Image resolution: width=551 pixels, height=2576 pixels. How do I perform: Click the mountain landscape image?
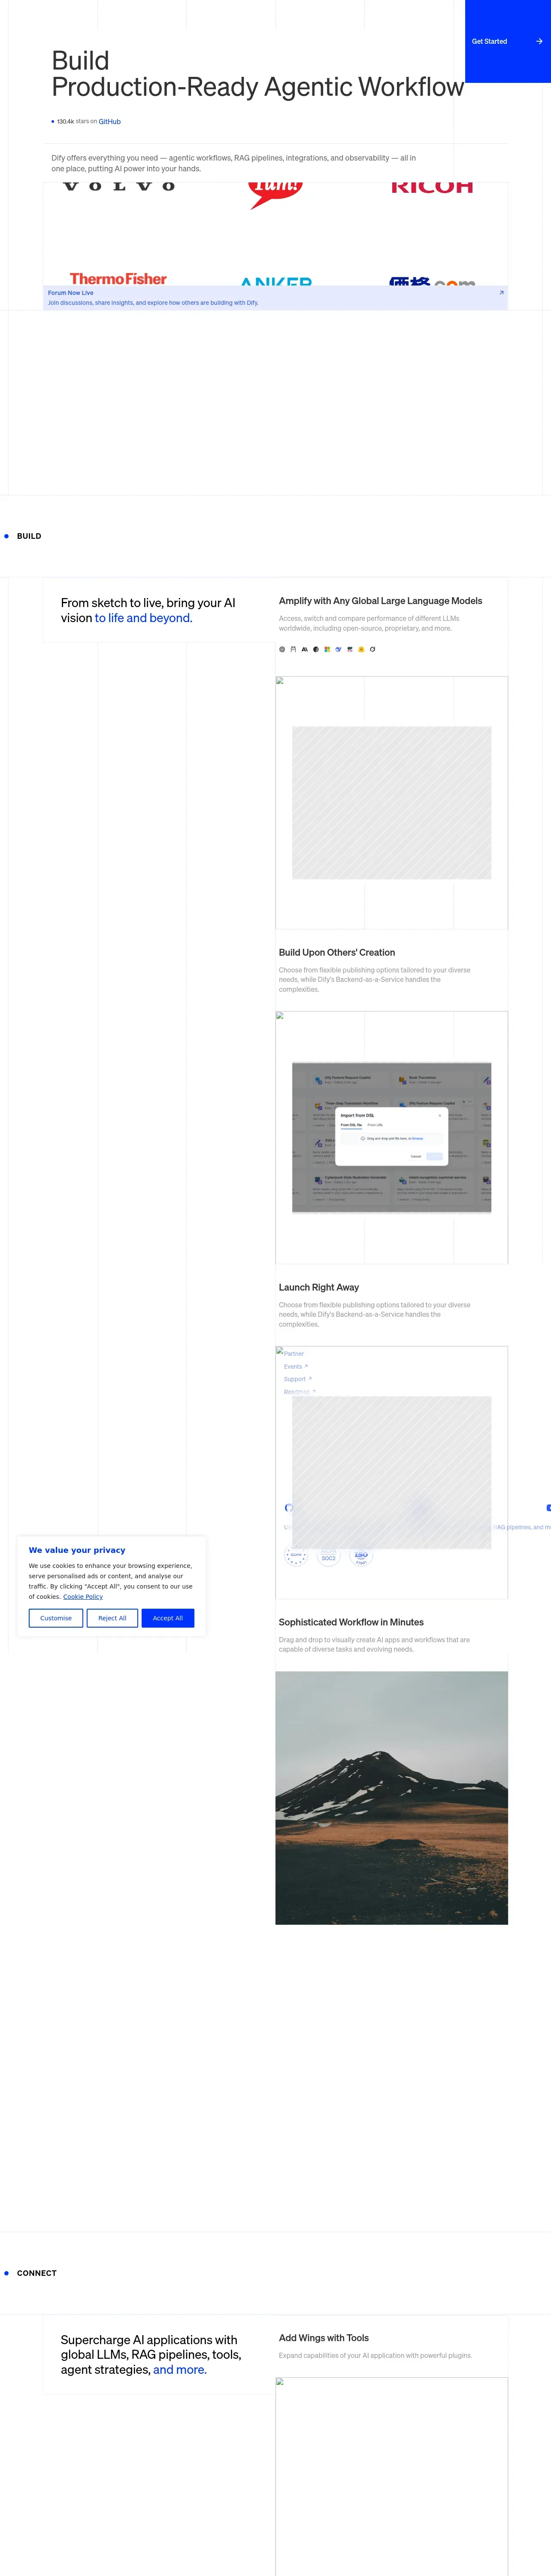click(392, 1797)
